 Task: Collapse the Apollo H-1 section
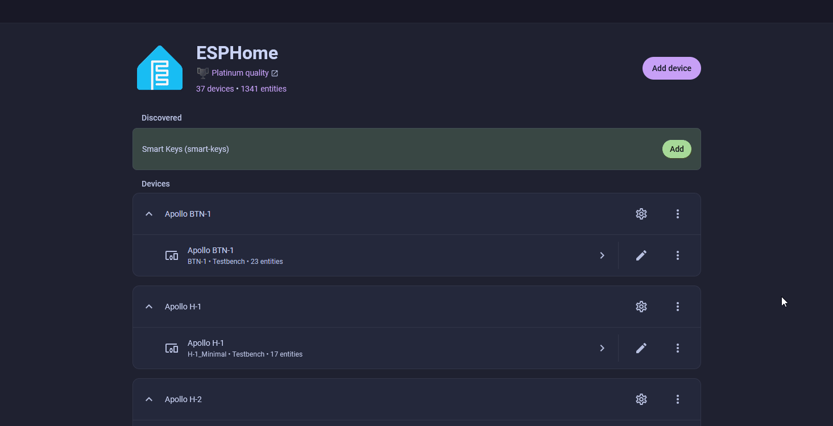tap(149, 307)
